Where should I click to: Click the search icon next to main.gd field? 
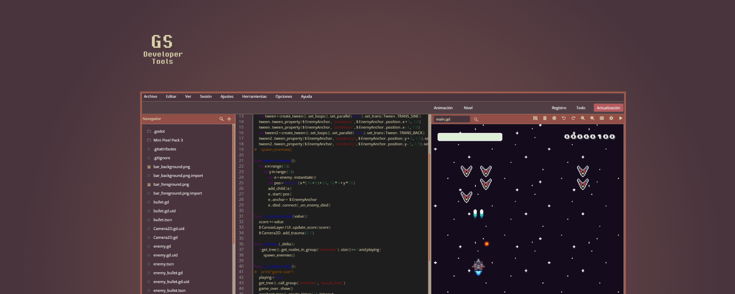(476, 120)
